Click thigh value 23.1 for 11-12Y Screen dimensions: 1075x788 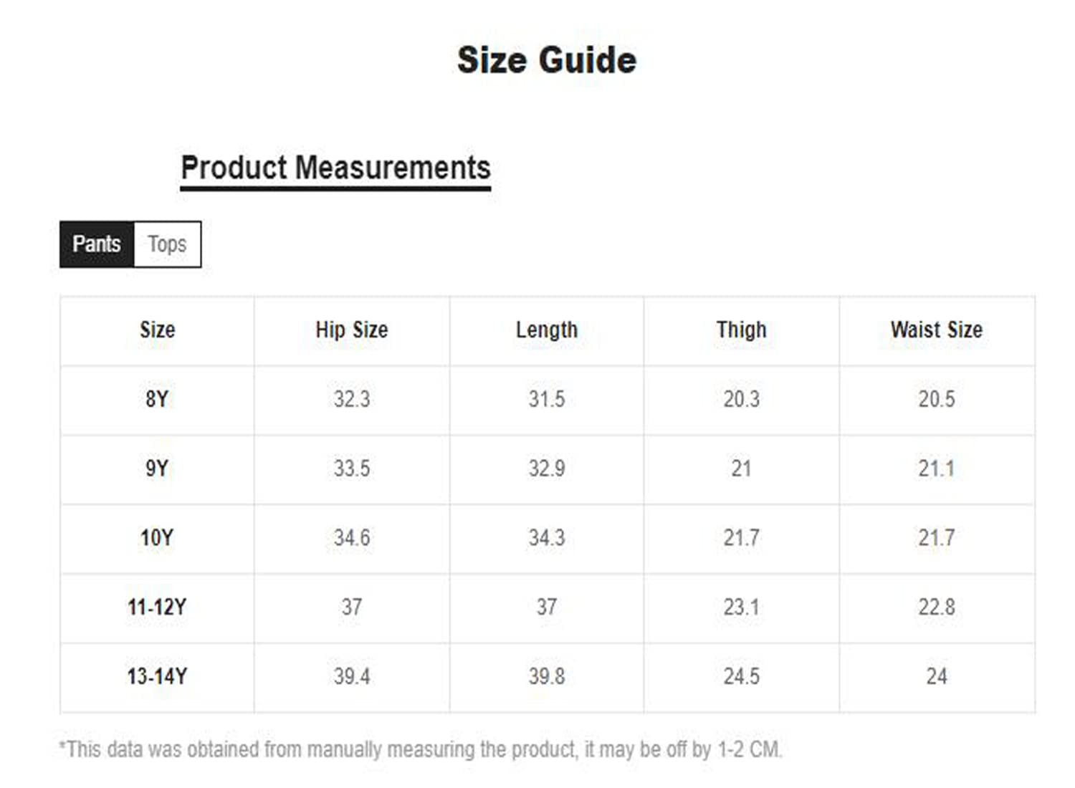(742, 607)
